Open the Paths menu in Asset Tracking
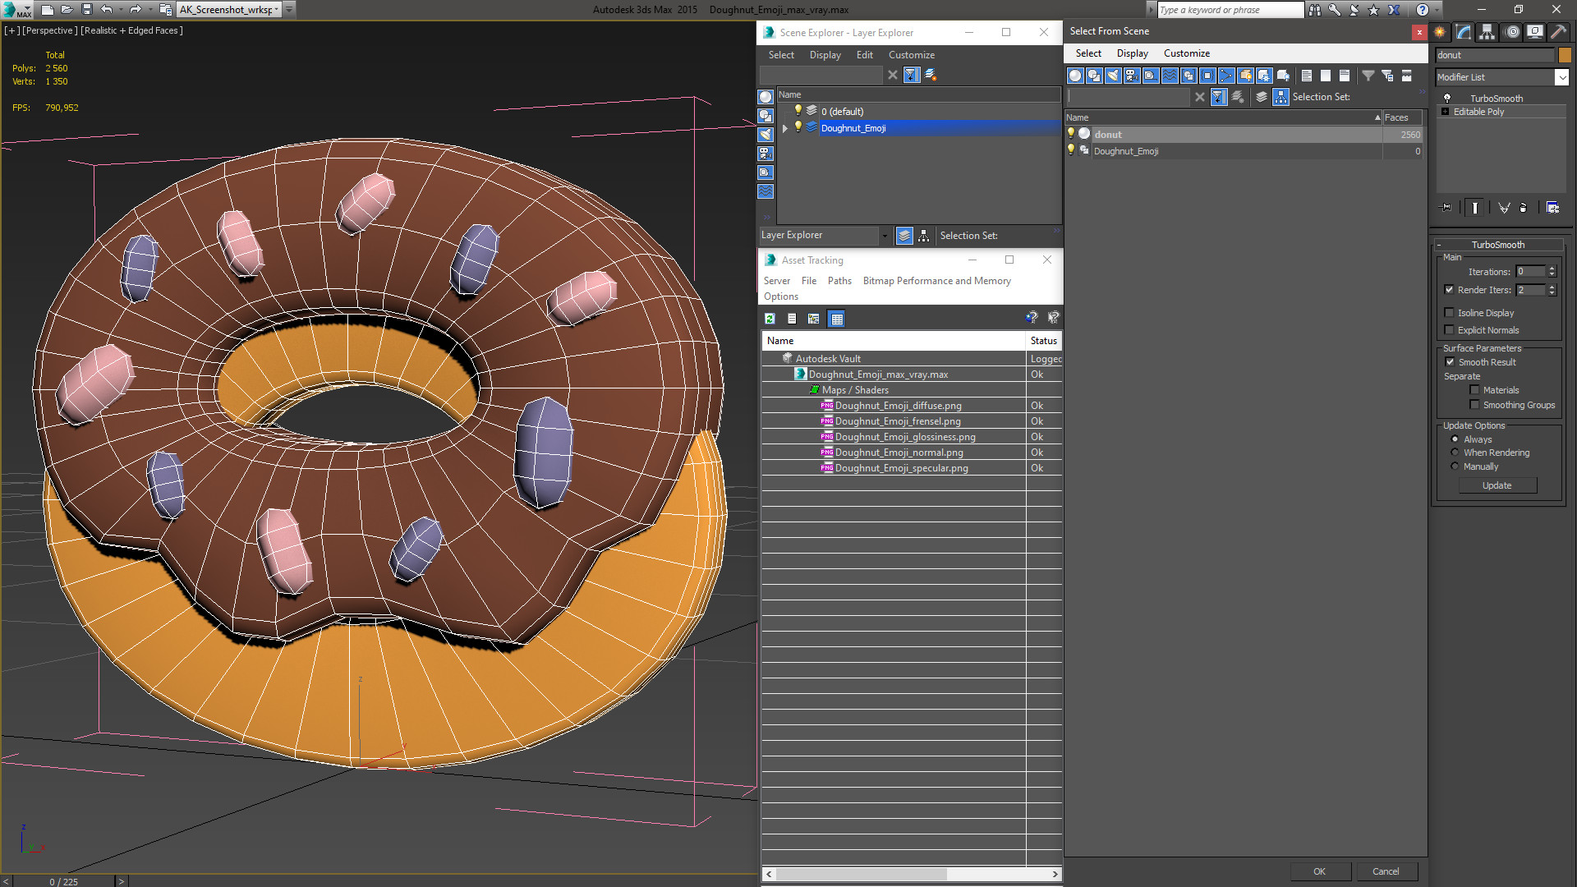 839,281
